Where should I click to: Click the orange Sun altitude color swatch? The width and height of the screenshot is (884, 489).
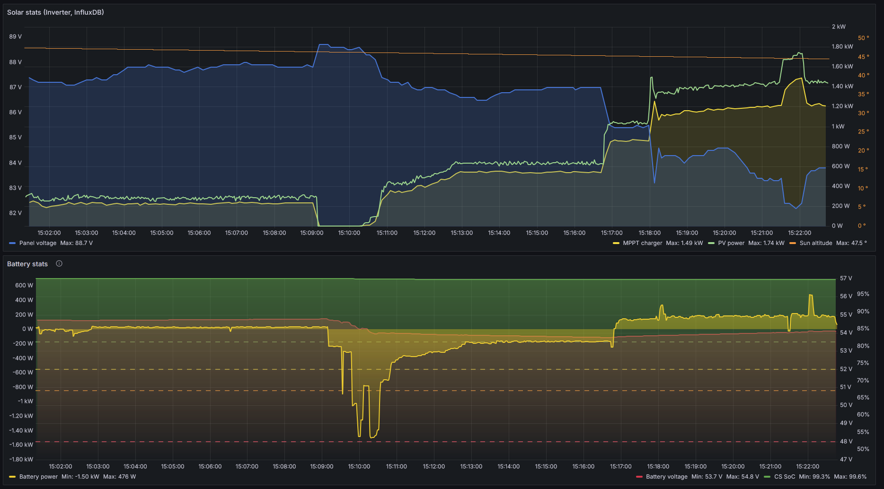793,243
